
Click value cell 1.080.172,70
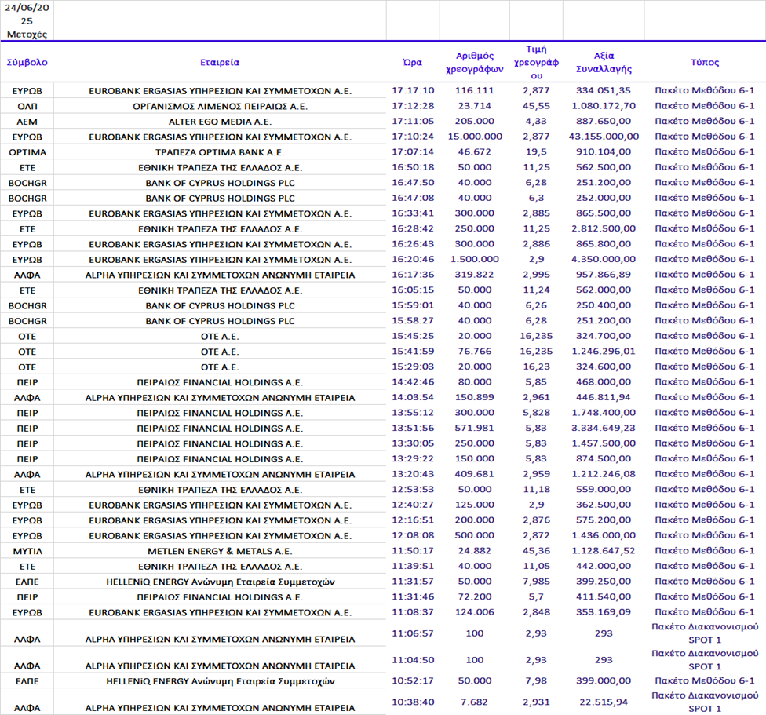tap(604, 105)
